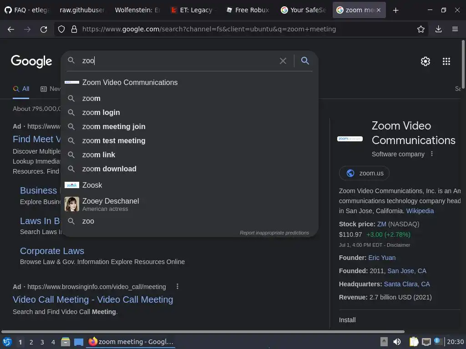Go back with the browser back arrow
Viewport: 466px width, 349px height.
click(x=11, y=29)
